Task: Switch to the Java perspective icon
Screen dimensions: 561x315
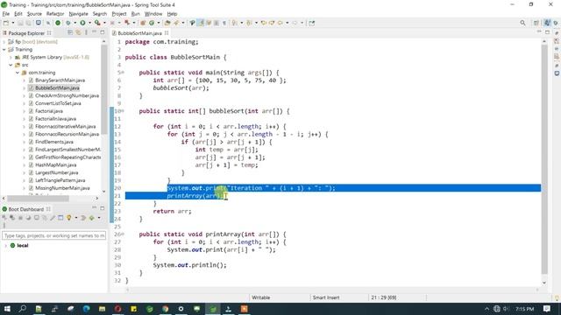Action: [x=547, y=23]
